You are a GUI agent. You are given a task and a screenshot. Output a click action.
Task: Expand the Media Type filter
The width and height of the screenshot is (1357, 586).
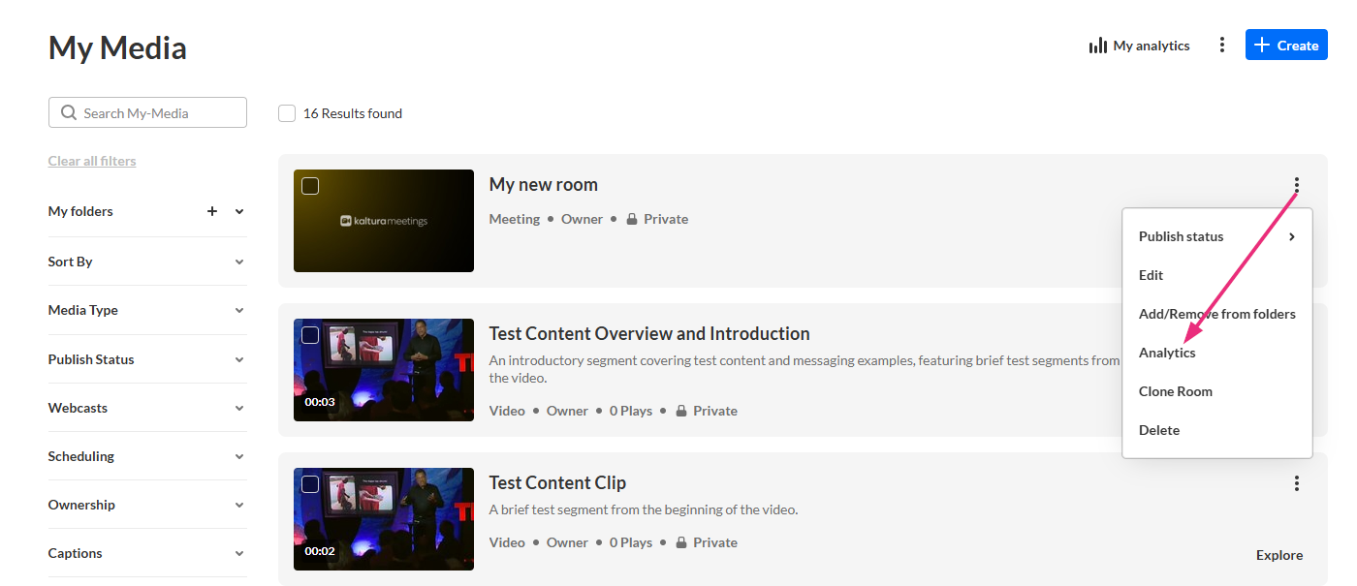point(147,310)
